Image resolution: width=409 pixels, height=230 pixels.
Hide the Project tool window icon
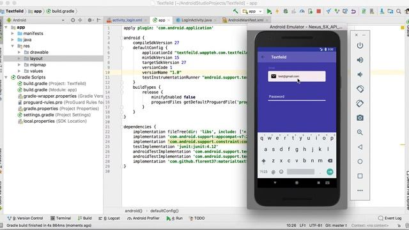98,20
